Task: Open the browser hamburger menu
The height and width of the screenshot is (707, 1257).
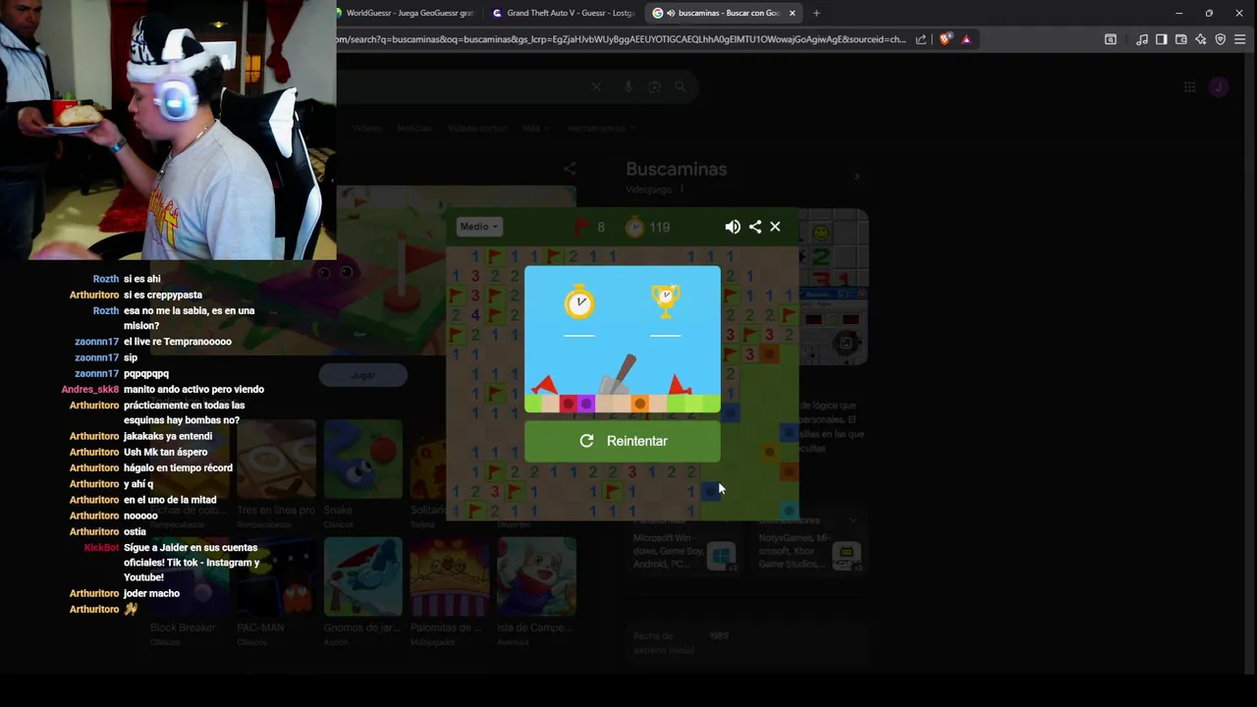Action: (x=1240, y=39)
